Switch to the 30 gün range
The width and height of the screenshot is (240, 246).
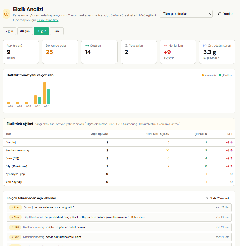[x=25, y=31]
